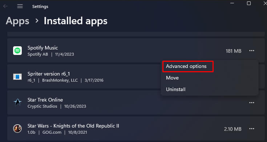
Task: Click the back arrow in Settings
Action: point(5,7)
